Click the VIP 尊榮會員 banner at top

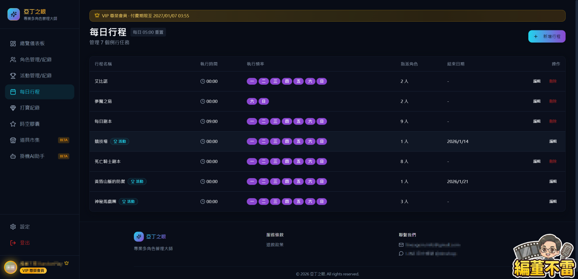[327, 16]
